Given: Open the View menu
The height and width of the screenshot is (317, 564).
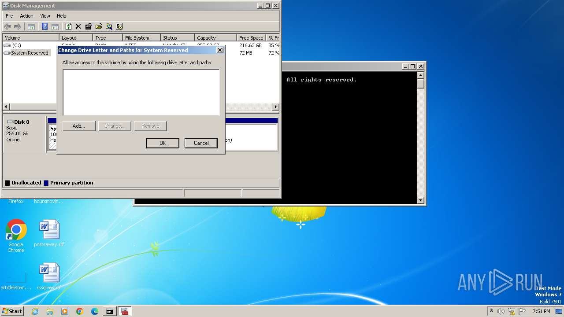Looking at the screenshot, I should [x=45, y=16].
